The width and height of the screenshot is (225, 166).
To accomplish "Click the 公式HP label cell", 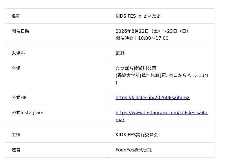I will (x=58, y=98).
